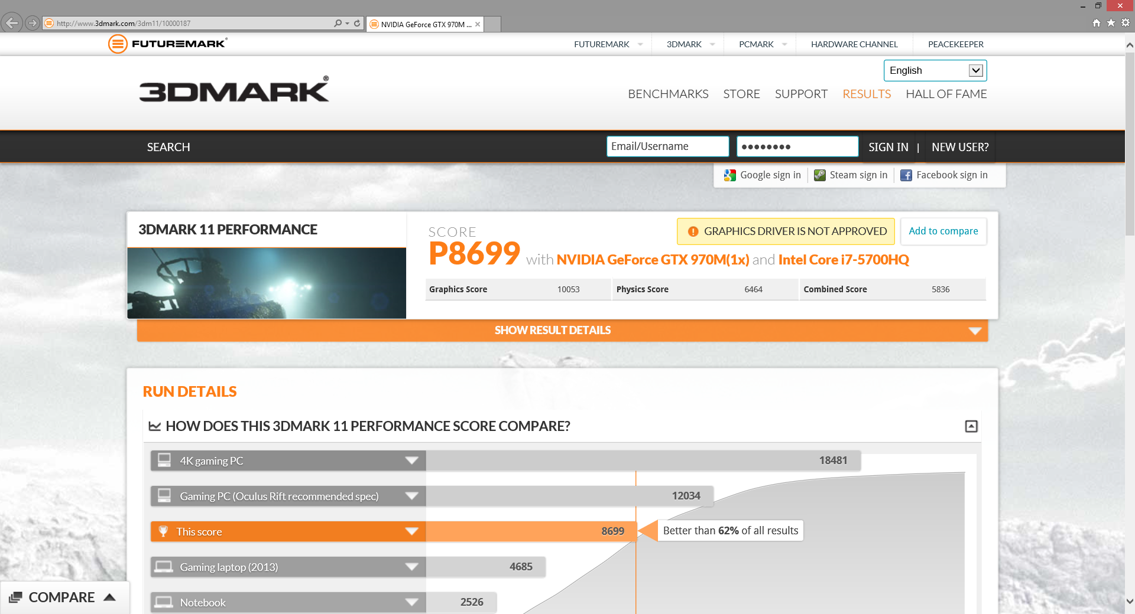1135x614 pixels.
Task: Open Intel Core i7-5700HQ link
Action: [844, 260]
